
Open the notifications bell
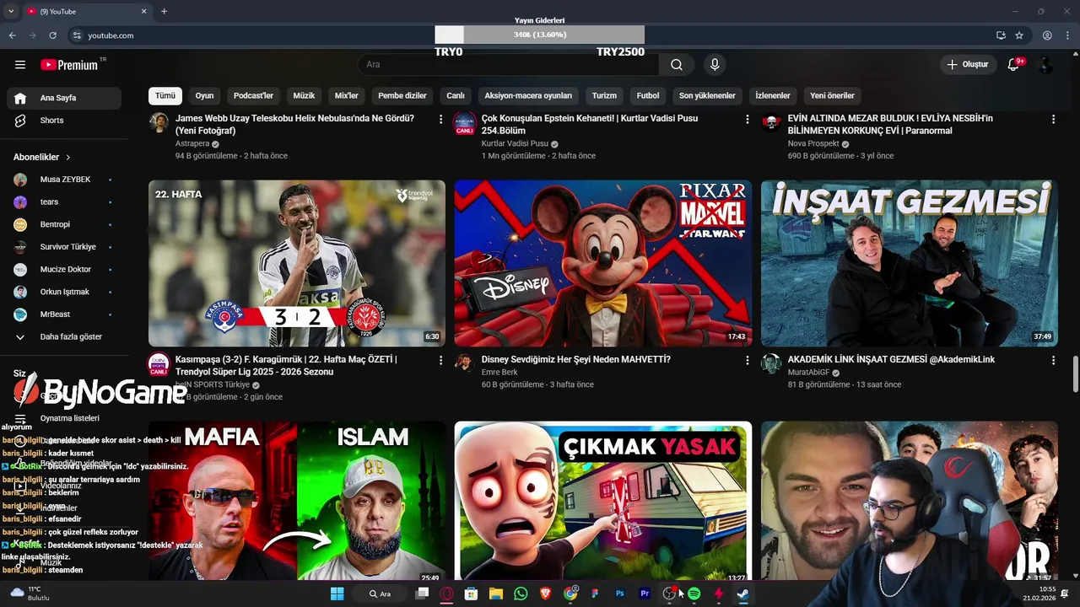[1014, 65]
